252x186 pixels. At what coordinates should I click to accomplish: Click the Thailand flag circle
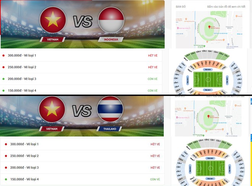(x=110, y=109)
